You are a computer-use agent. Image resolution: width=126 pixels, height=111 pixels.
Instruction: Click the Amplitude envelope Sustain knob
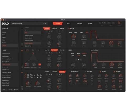tap(112, 64)
